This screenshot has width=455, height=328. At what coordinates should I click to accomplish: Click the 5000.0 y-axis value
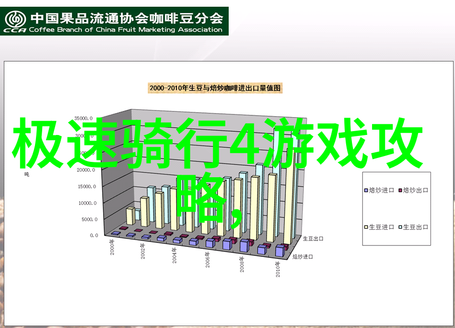[x=89, y=219]
